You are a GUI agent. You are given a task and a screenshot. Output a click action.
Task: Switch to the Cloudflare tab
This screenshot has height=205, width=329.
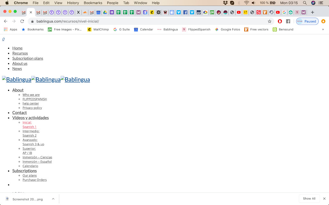coord(85,12)
